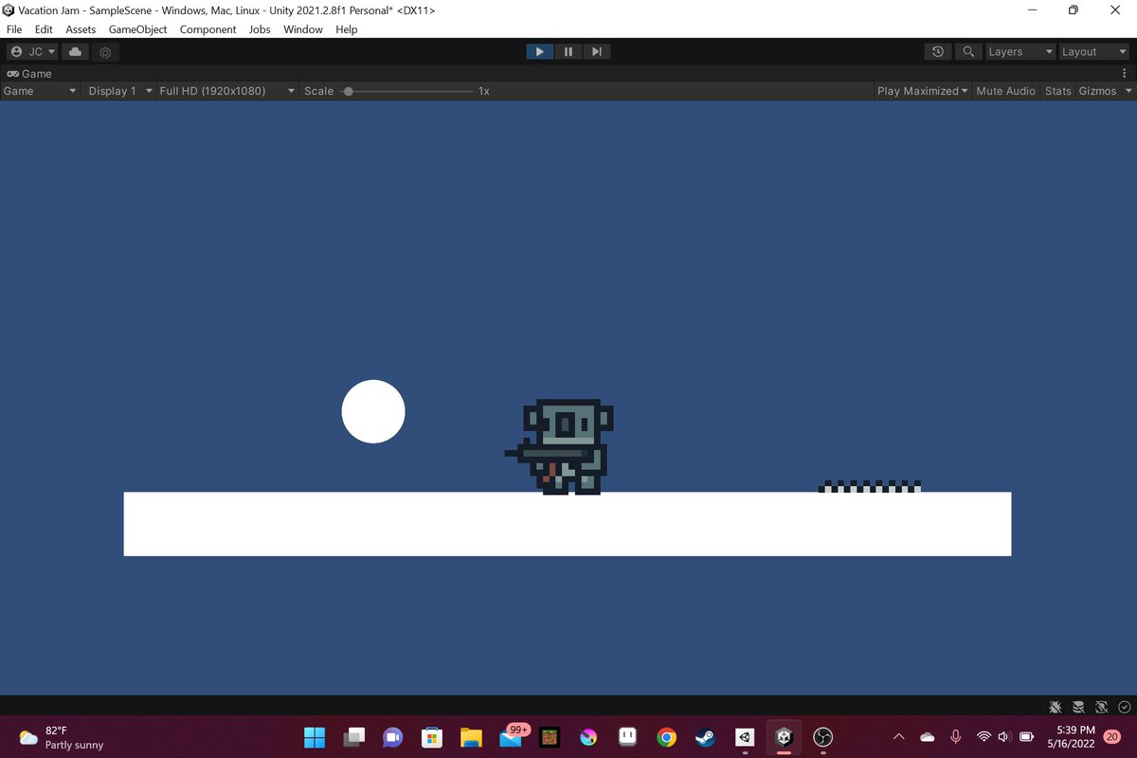The height and width of the screenshot is (758, 1137).
Task: Click the global search magnifier icon
Action: click(x=967, y=52)
